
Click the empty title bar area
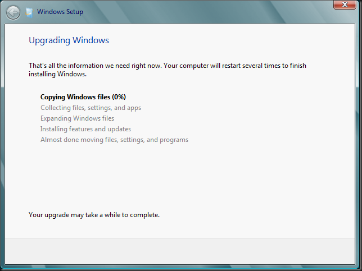point(208,12)
